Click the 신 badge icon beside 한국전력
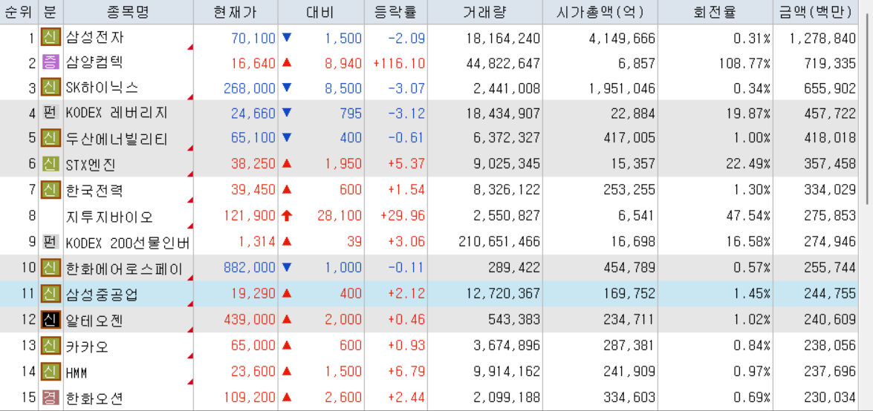This screenshot has height=411, width=873. pyautogui.click(x=51, y=190)
